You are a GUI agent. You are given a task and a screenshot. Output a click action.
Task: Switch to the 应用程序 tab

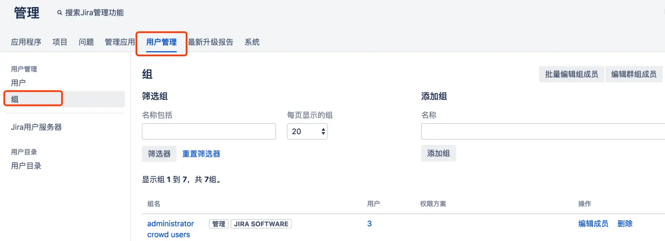pyautogui.click(x=26, y=43)
